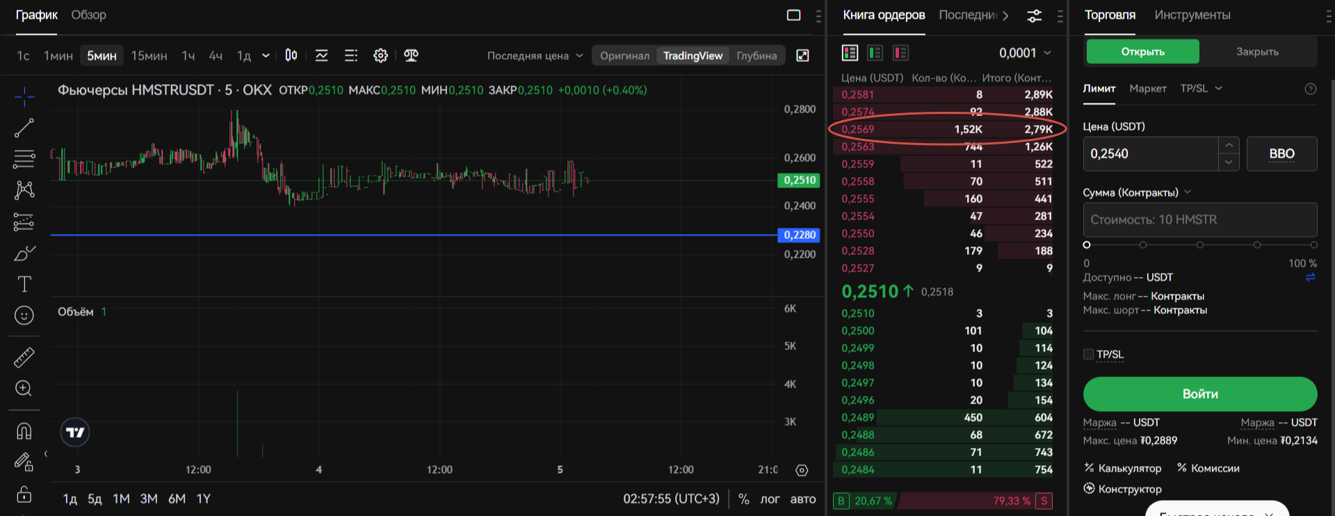Open the Конструктор link
Screen dimensions: 1335x516
click(x=1122, y=489)
